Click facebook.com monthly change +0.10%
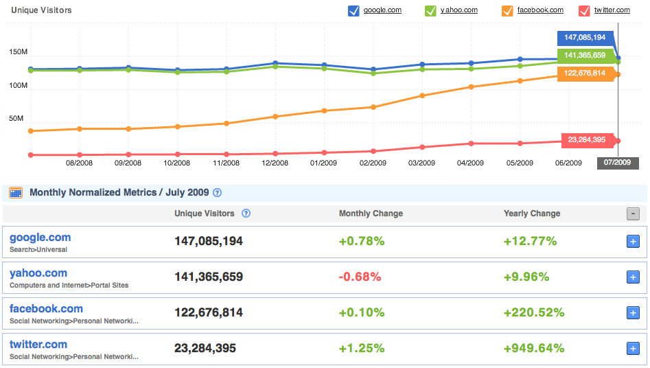Image resolution: width=650 pixels, height=368 pixels. [x=362, y=312]
